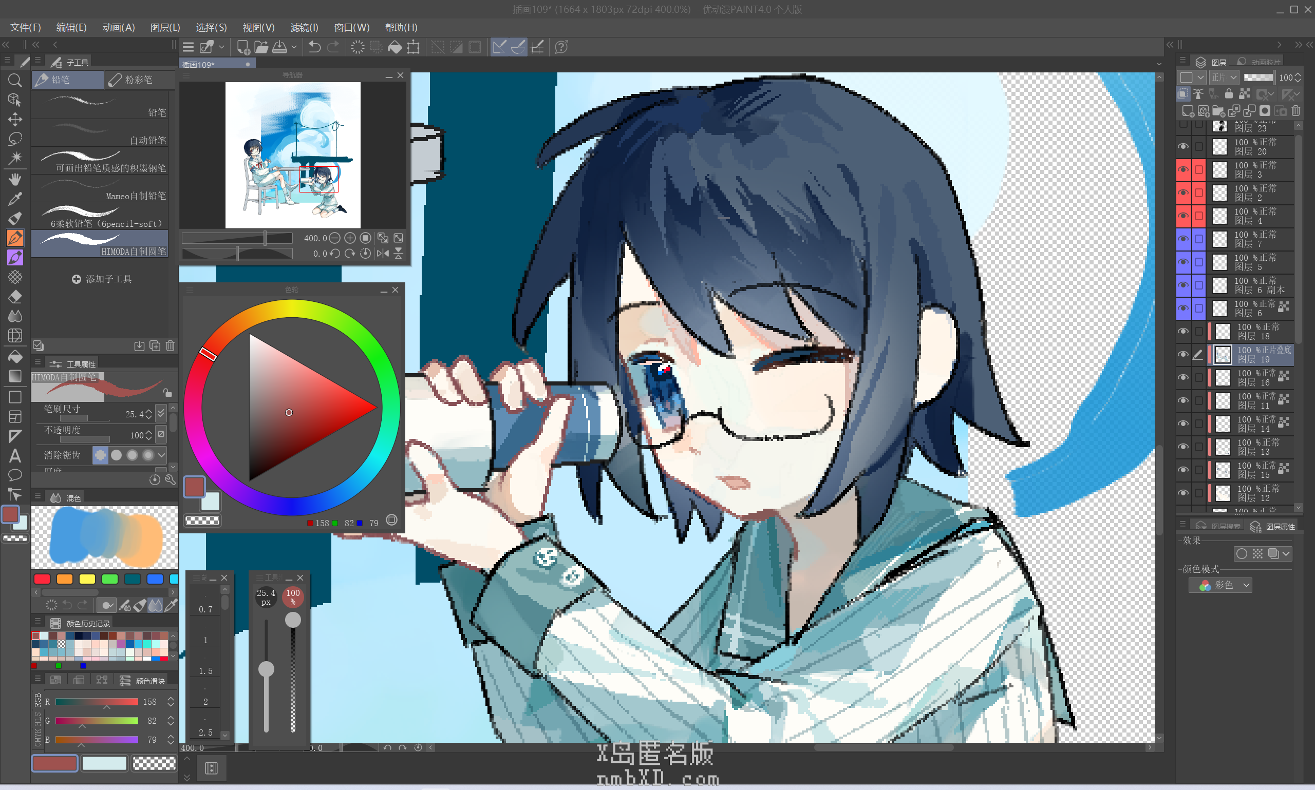The height and width of the screenshot is (790, 1315).
Task: Select the Eyedropper tool
Action: click(15, 199)
